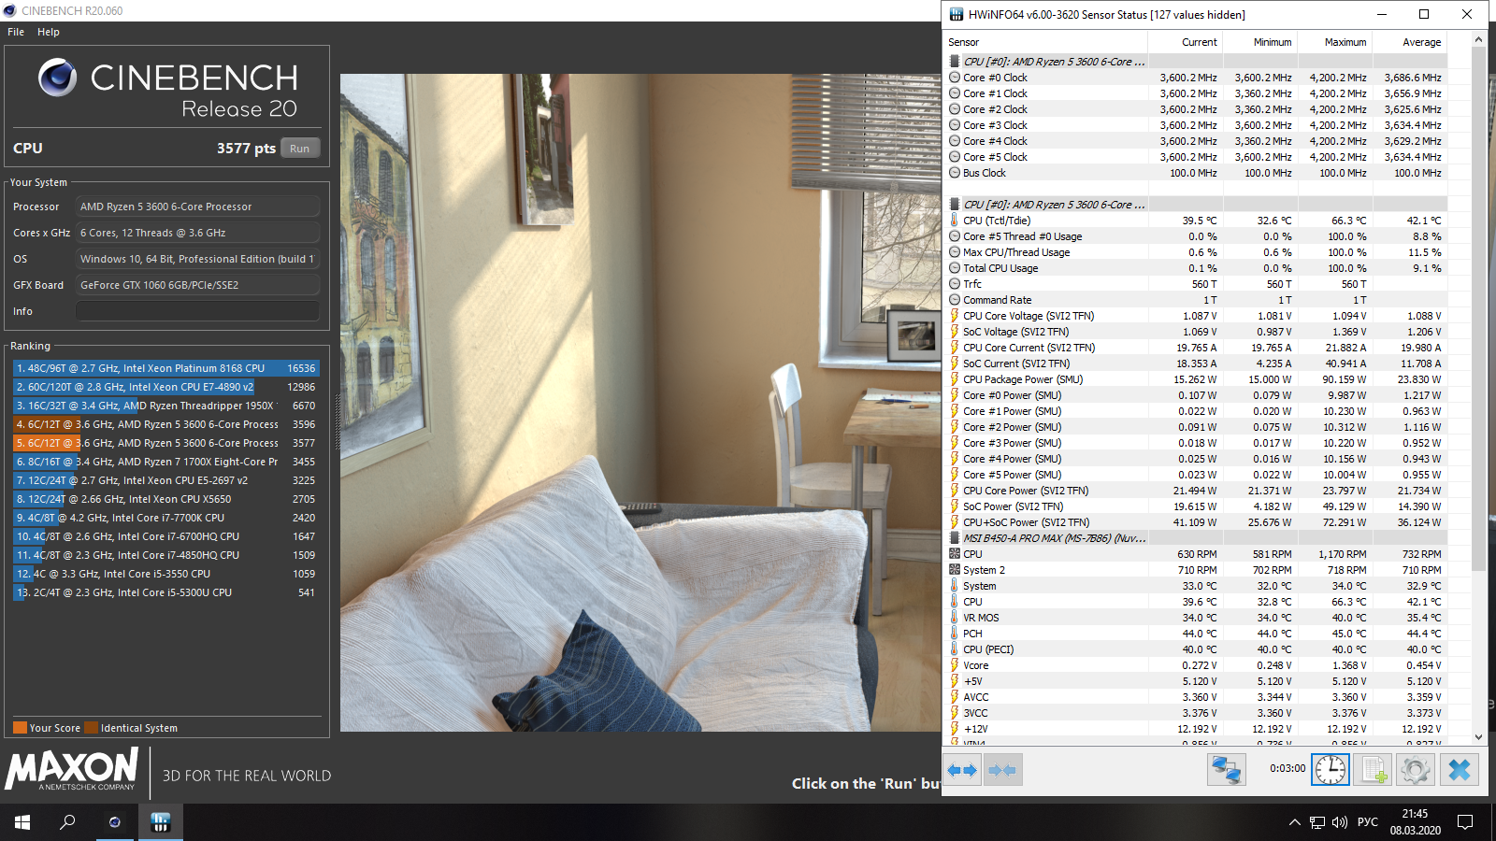1496x841 pixels.
Task: Select the Total CPU Usage sensor row
Action: [x=1196, y=268]
